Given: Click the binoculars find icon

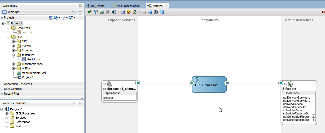Looking at the screenshot, I should tap(156, 12).
